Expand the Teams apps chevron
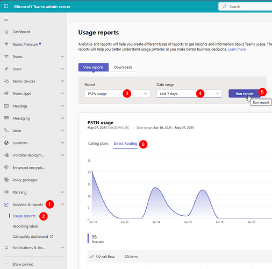This screenshot has height=269, width=272. 62,94
